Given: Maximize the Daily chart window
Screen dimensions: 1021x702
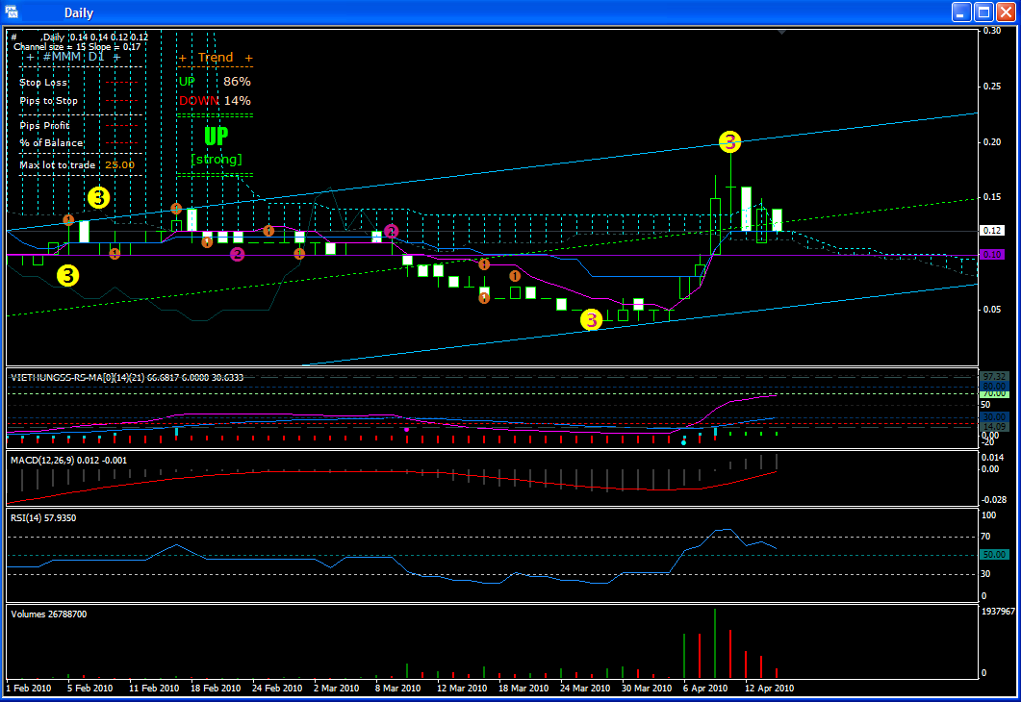Looking at the screenshot, I should pos(983,12).
